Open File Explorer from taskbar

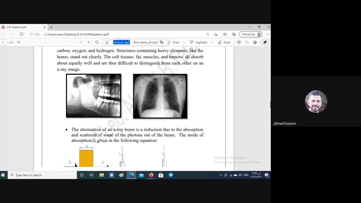102,175
